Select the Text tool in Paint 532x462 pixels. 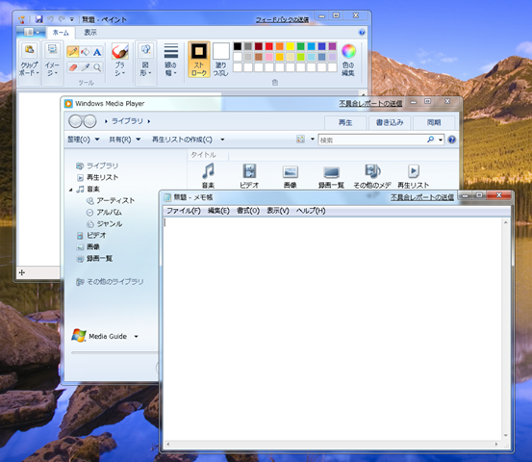tap(97, 52)
